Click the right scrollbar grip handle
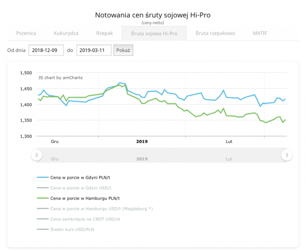Screen dimensions: 306x251 [287, 155]
